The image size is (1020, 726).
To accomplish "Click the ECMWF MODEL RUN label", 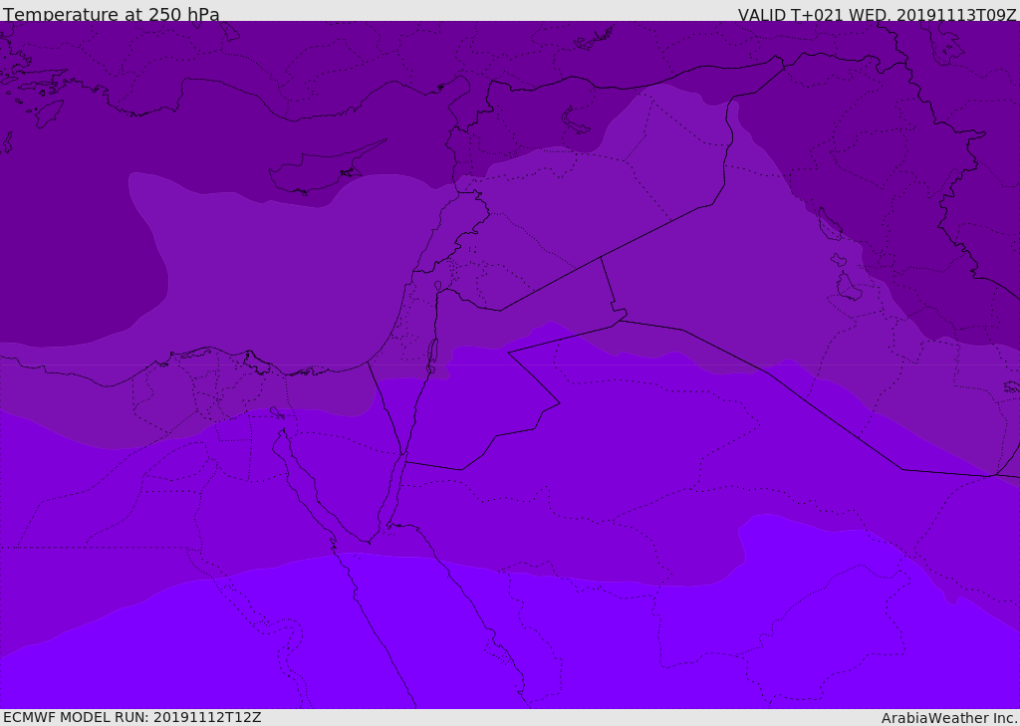I will (131, 717).
